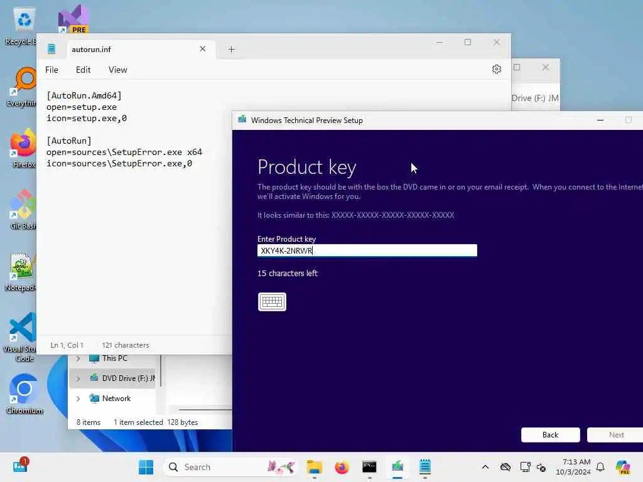Screen dimensions: 643x482
Task: Click the Windows Setup title bar icon
Action: point(242,120)
